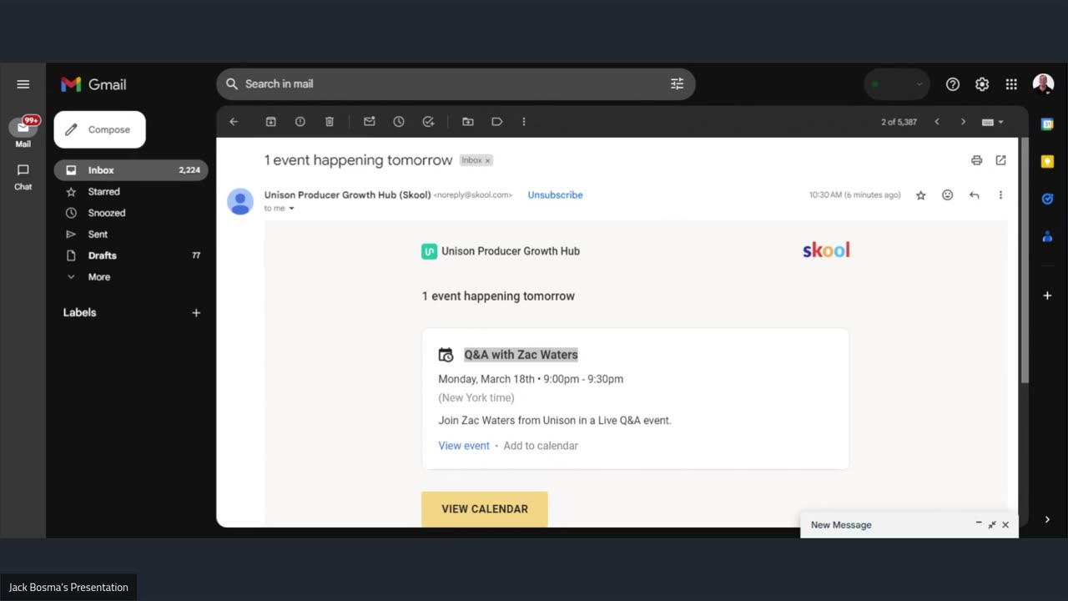
Task: Mark the email as unread
Action: pyautogui.click(x=370, y=122)
